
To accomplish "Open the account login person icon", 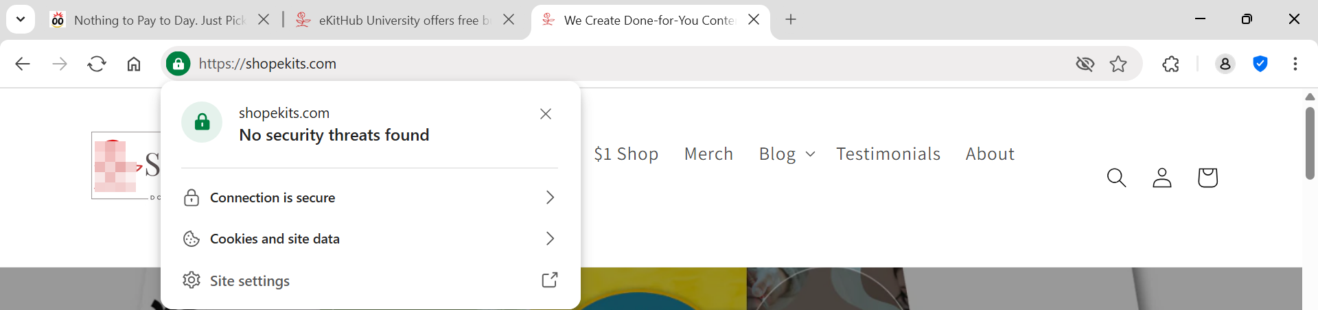I will coord(1161,178).
